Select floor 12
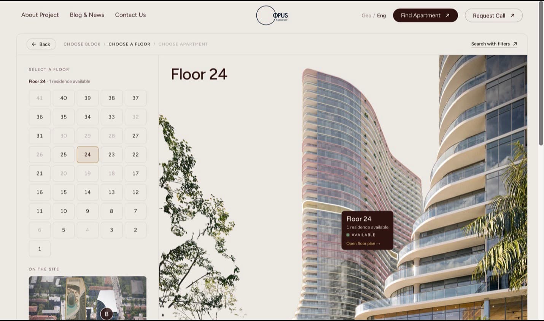Screen dimensions: 544x321 click(135, 192)
